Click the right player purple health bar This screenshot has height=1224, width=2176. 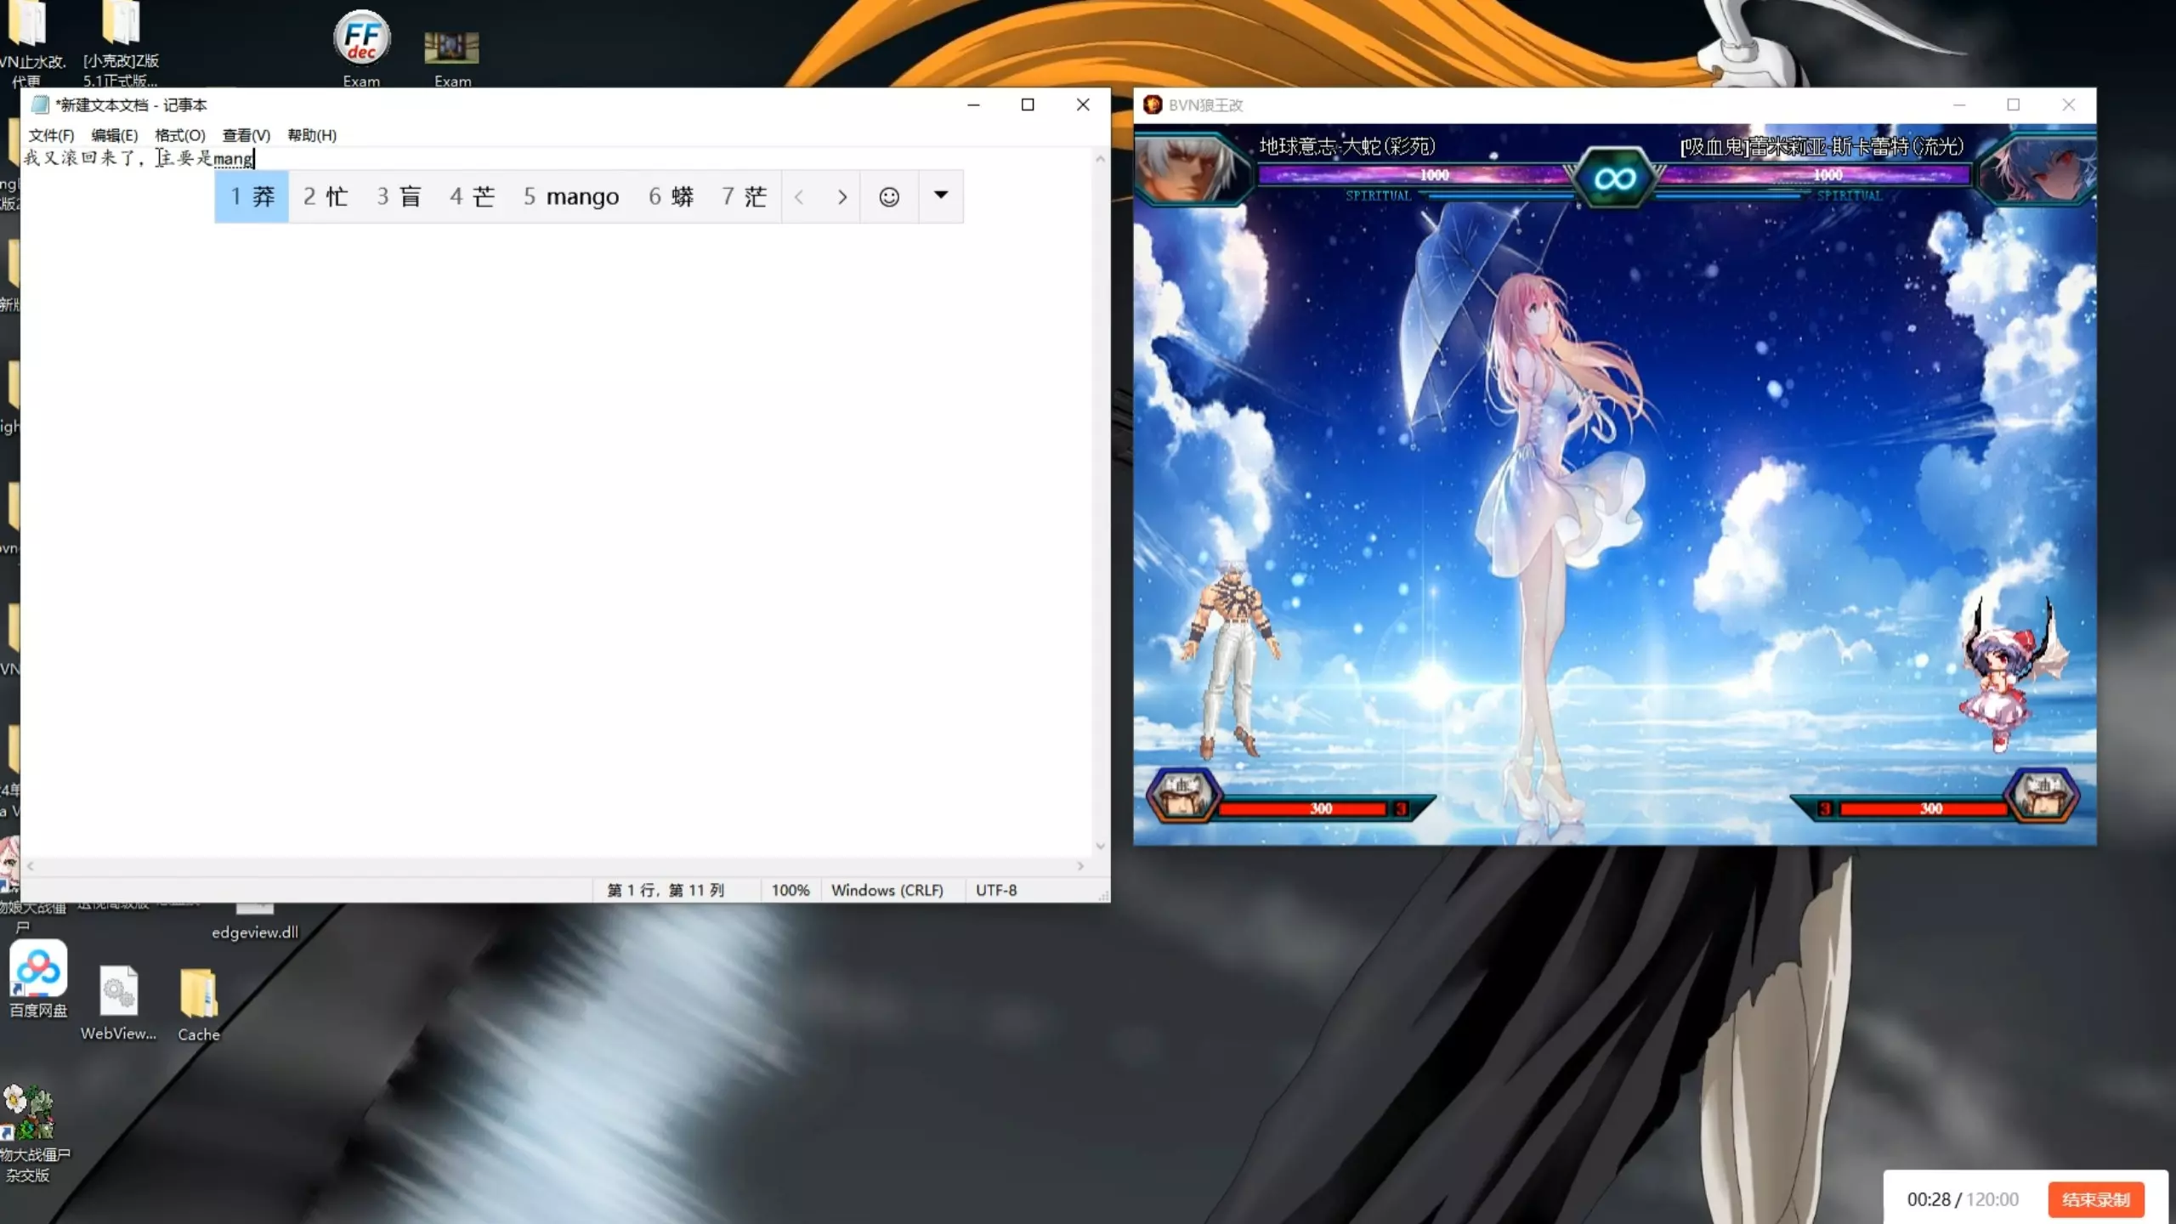point(1815,175)
